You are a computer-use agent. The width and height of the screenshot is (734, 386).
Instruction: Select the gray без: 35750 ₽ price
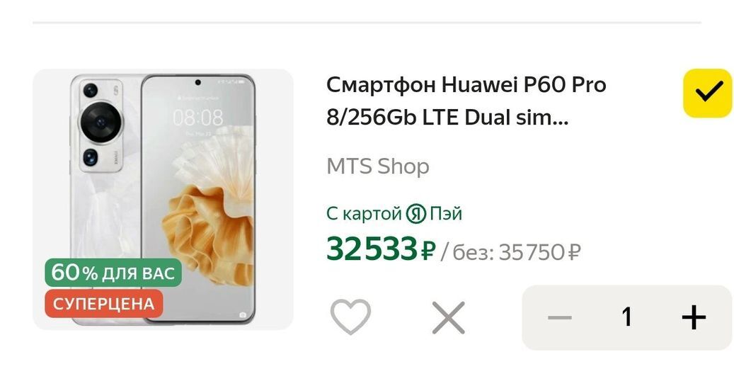516,252
